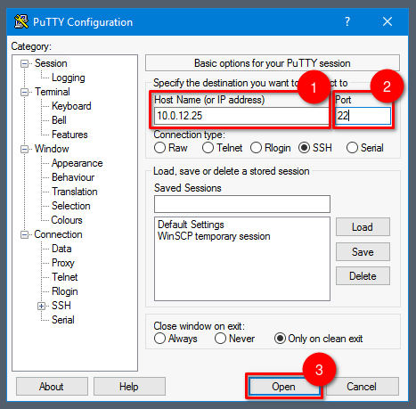The height and width of the screenshot is (409, 416).
Task: Select the Raw connection type
Action: tap(159, 148)
